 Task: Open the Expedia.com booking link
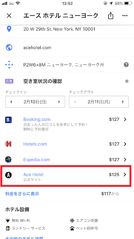[37, 160]
